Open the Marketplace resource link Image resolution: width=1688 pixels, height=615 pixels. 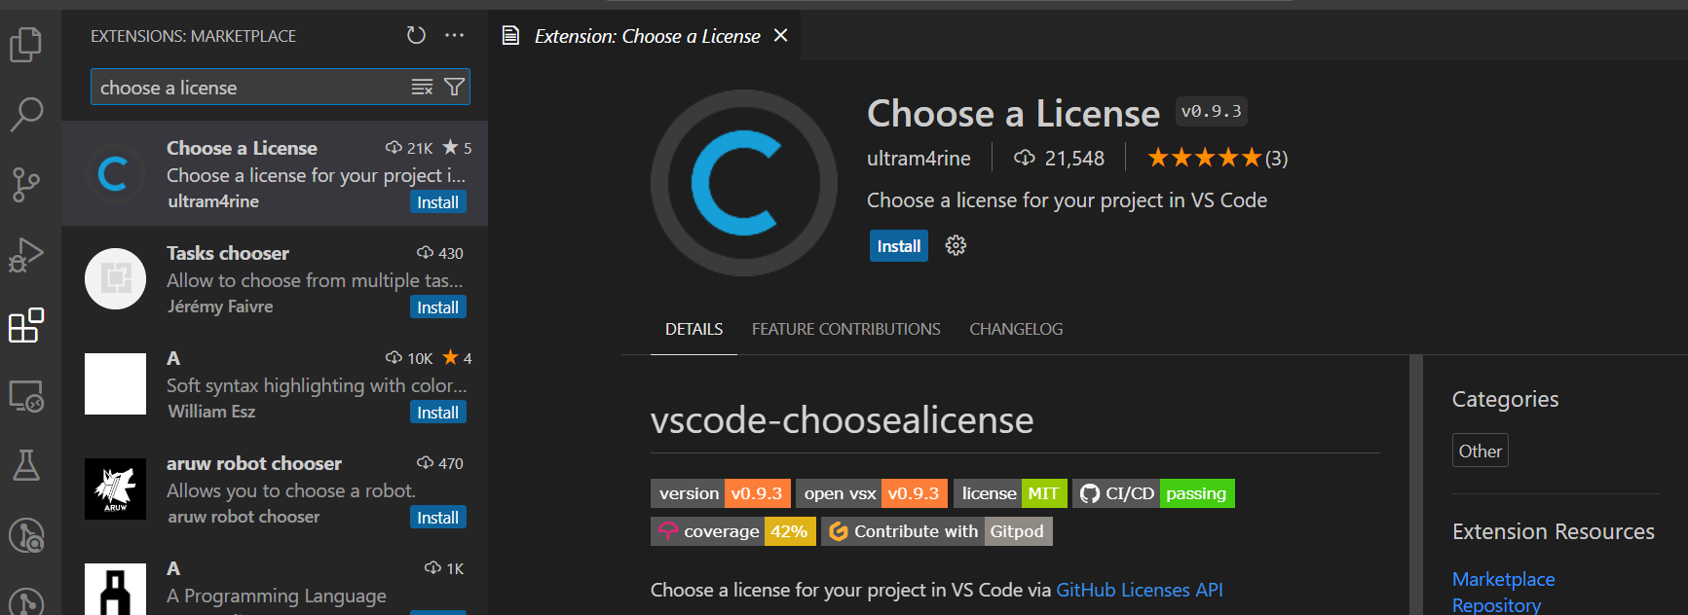pyautogui.click(x=1503, y=579)
